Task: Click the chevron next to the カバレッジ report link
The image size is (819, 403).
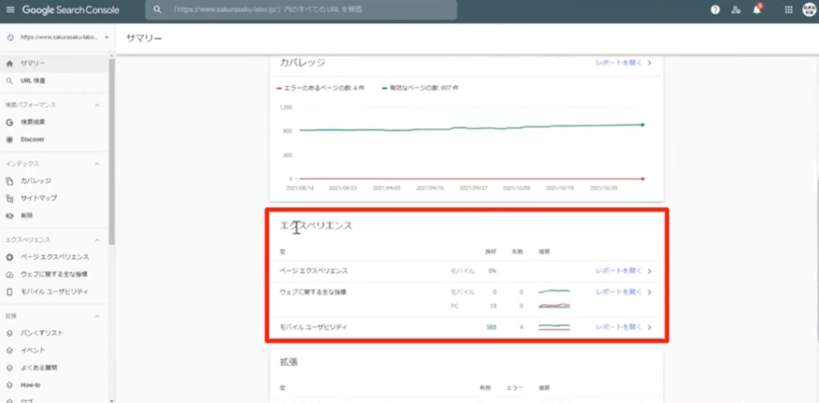Action: [x=649, y=63]
